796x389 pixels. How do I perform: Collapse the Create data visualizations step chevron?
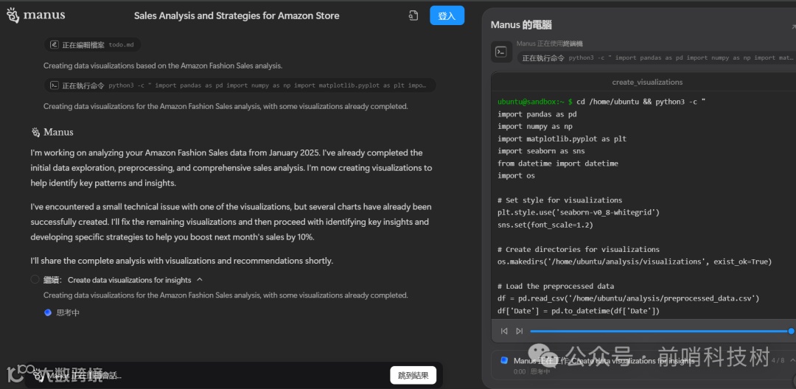pyautogui.click(x=200, y=279)
